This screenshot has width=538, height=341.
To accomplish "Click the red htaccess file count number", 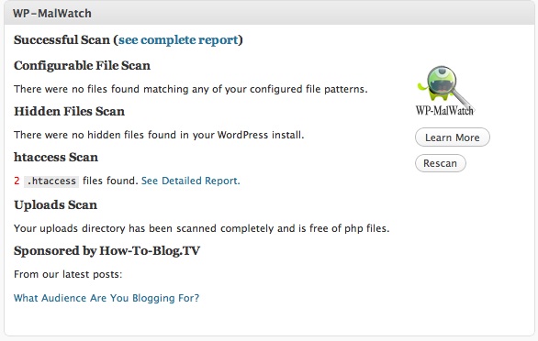I will pos(17,181).
